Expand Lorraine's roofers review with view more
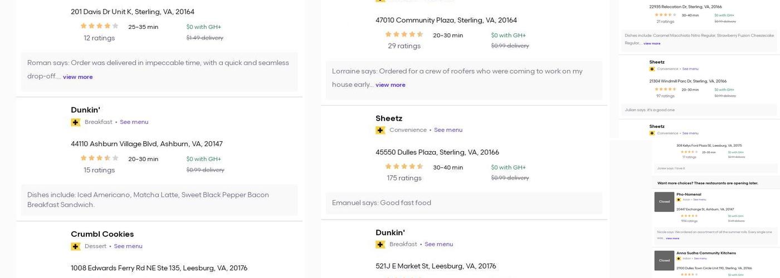Screen dimensions: 780x278 tap(390, 85)
